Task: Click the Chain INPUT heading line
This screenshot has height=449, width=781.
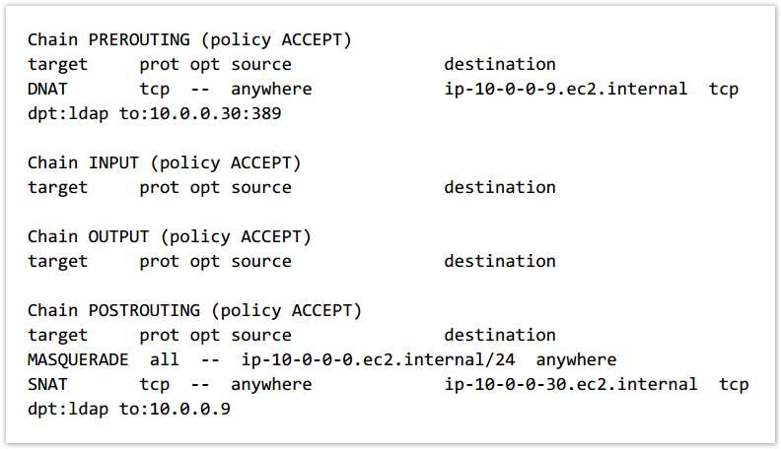Action: (164, 162)
